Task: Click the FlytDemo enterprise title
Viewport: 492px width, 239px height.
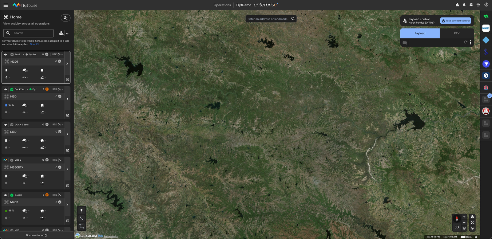Action: pyautogui.click(x=257, y=5)
